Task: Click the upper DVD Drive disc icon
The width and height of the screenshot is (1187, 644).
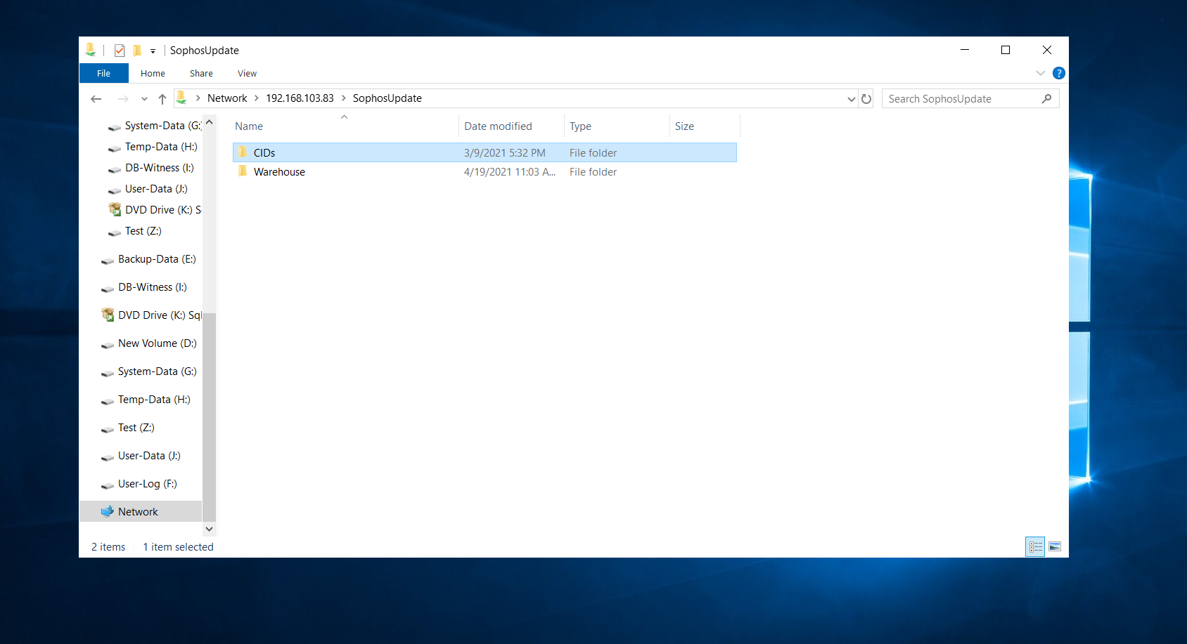Action: (x=115, y=209)
